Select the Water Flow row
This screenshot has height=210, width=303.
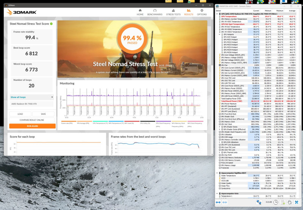(258, 186)
